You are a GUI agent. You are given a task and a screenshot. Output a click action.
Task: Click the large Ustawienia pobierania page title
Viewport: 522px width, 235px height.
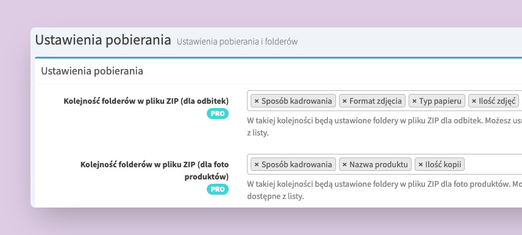tap(103, 40)
